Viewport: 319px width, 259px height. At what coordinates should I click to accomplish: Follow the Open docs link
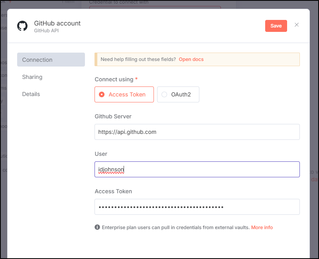click(191, 59)
